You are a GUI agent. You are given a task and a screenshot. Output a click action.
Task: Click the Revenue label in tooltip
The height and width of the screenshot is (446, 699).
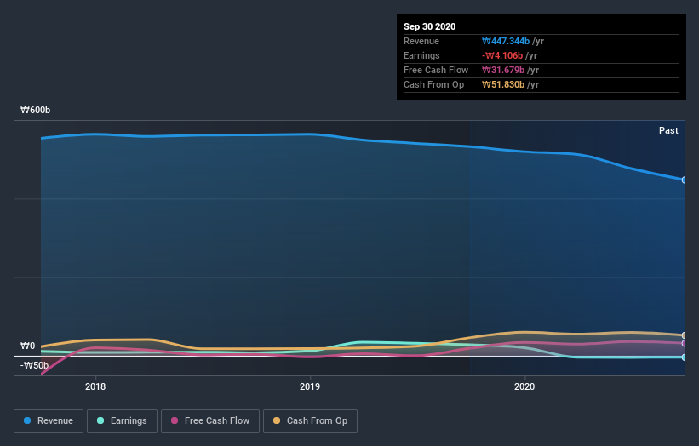(x=421, y=41)
